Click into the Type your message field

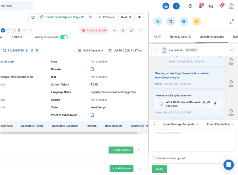coord(193,141)
